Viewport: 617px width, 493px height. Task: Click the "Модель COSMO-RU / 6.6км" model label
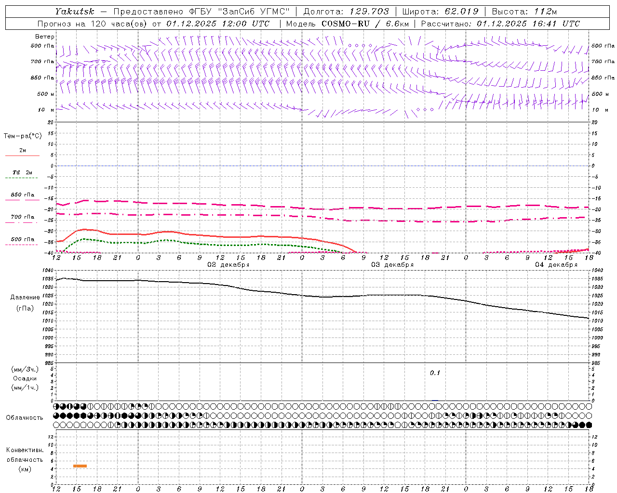click(348, 24)
